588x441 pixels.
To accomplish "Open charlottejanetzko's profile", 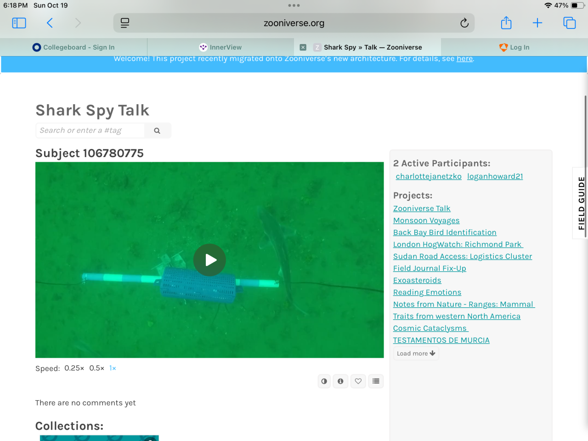I will 429,176.
